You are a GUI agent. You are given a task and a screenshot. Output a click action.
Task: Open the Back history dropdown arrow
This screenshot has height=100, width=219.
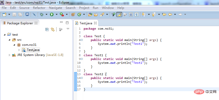(x=175, y=14)
